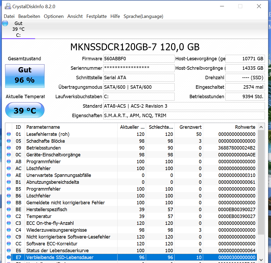
Task: Click status orb of Nicht korrigierbare Software-Lesefehler
Action: click(x=9, y=237)
